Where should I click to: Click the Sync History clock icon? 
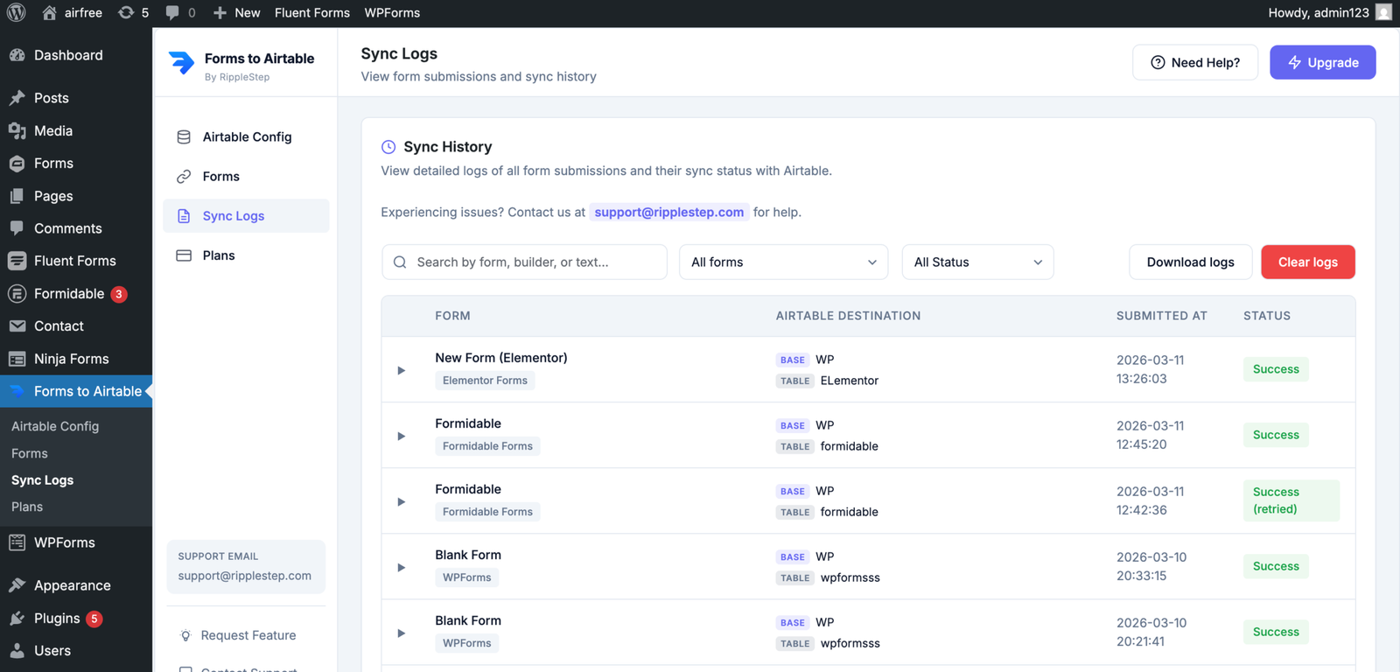(388, 147)
